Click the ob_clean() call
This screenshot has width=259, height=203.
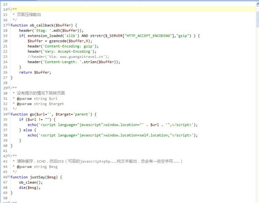coord(31,182)
